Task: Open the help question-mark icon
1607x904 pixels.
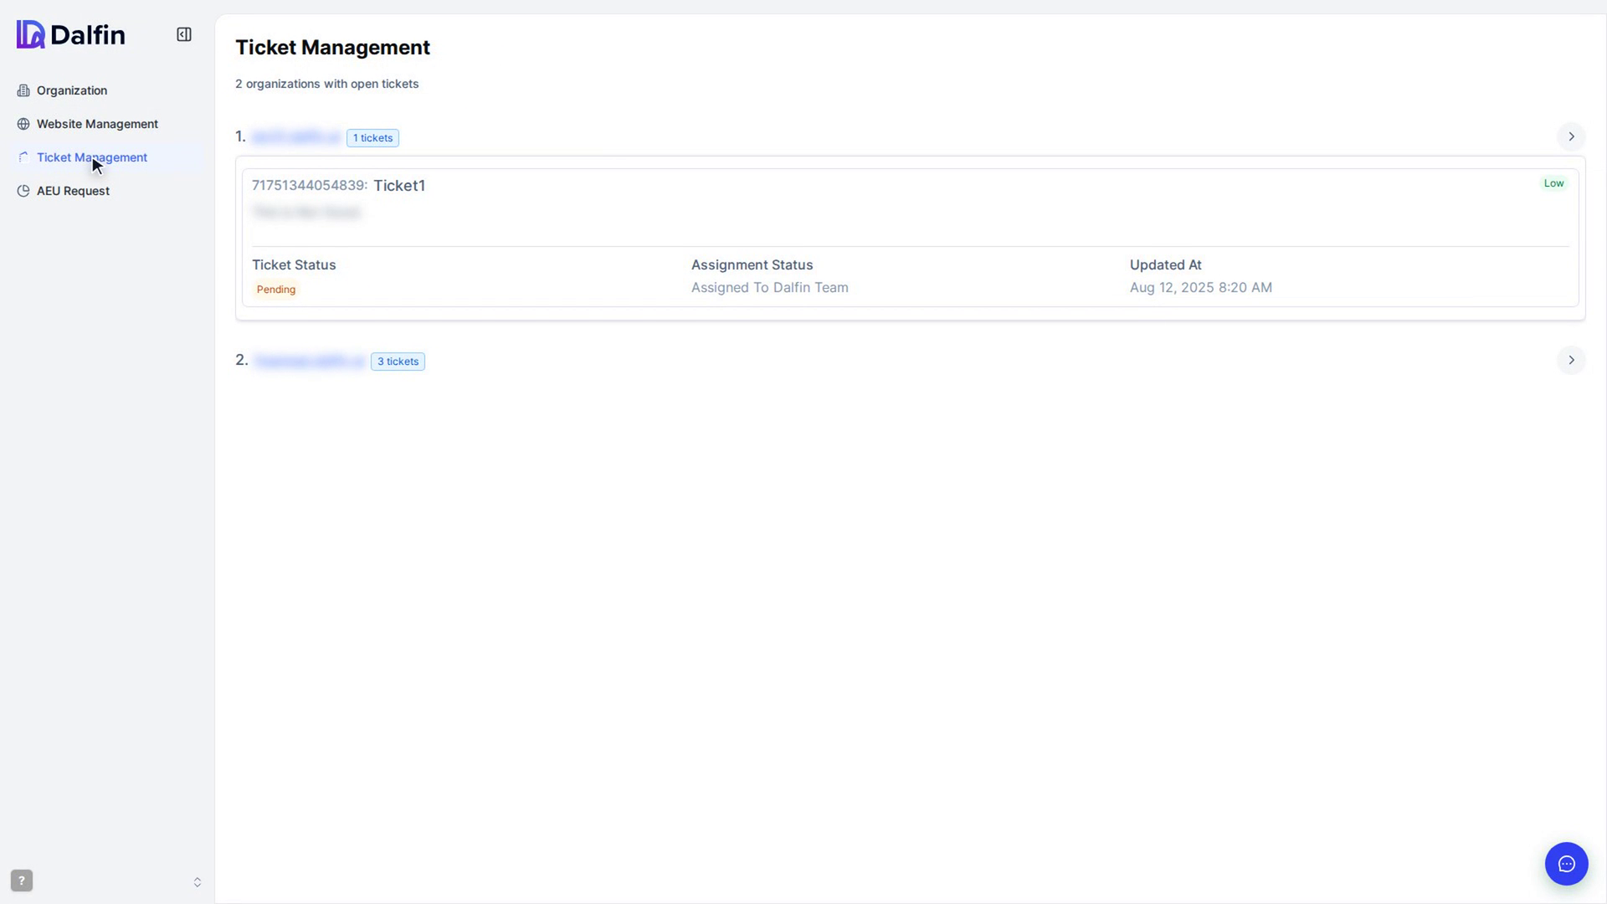Action: (x=22, y=881)
